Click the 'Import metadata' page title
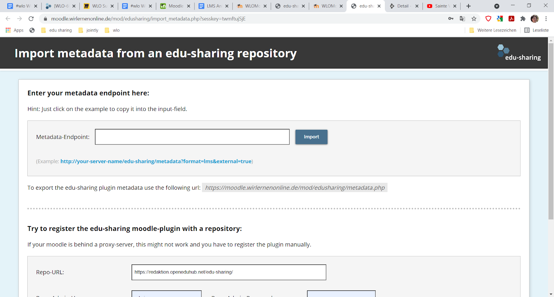The width and height of the screenshot is (554, 297). pos(155,53)
